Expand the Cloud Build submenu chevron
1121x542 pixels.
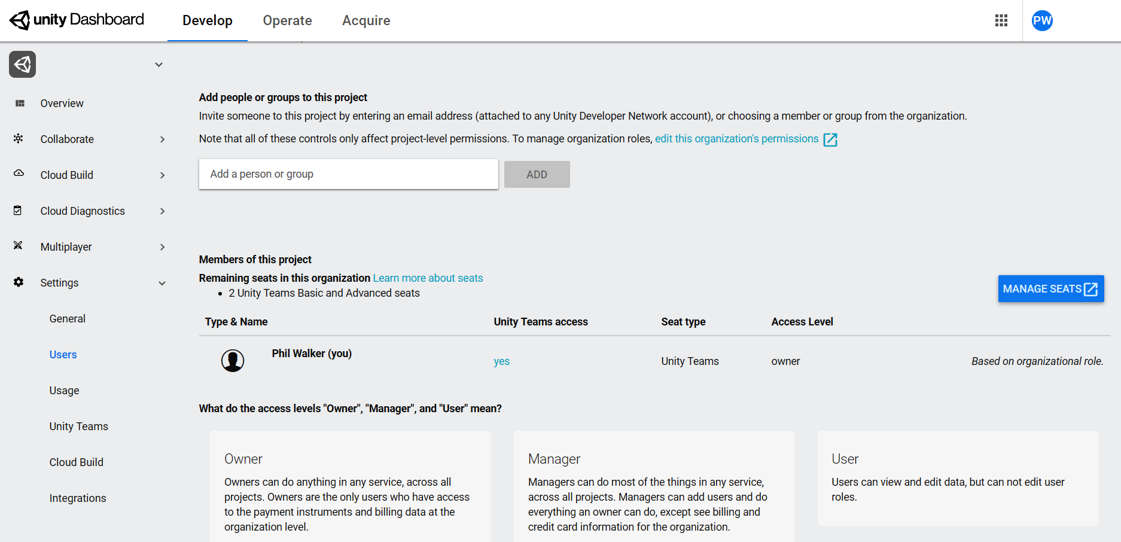pyautogui.click(x=163, y=175)
